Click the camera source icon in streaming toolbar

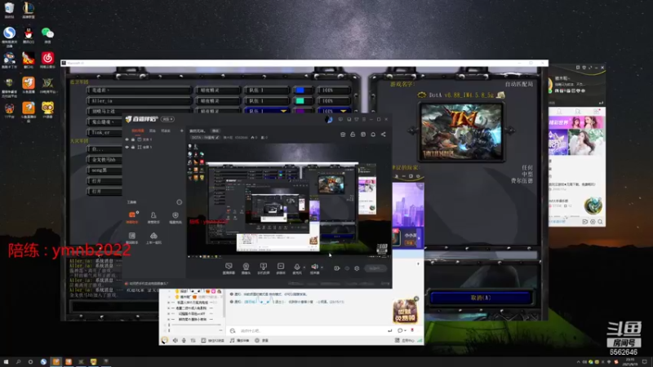pyautogui.click(x=246, y=267)
